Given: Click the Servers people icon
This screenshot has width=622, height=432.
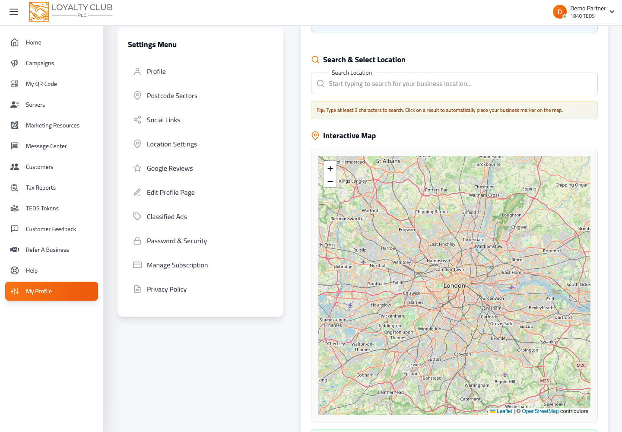Looking at the screenshot, I should 15,105.
